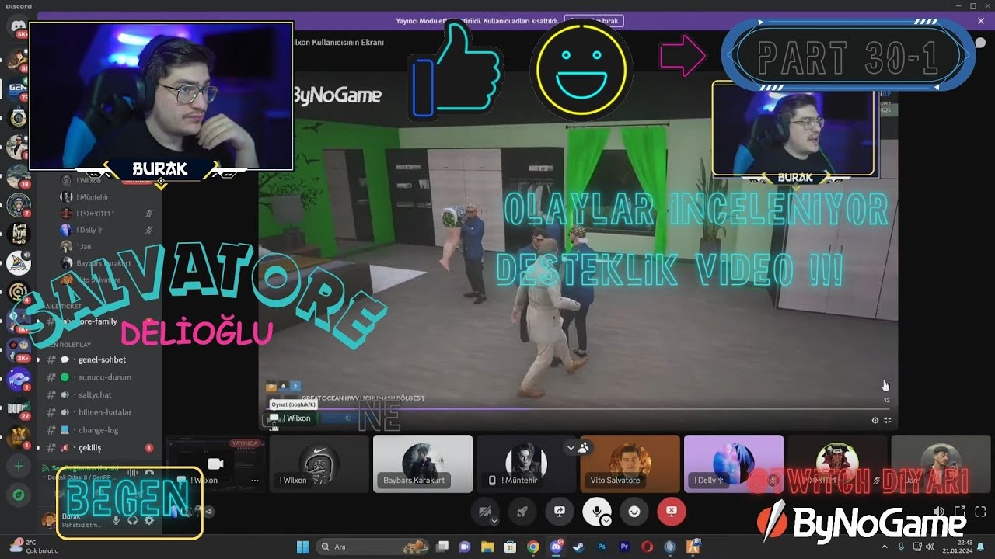This screenshot has height=559, width=995.
Task: Open user settings gear in user panel
Action: point(149,519)
